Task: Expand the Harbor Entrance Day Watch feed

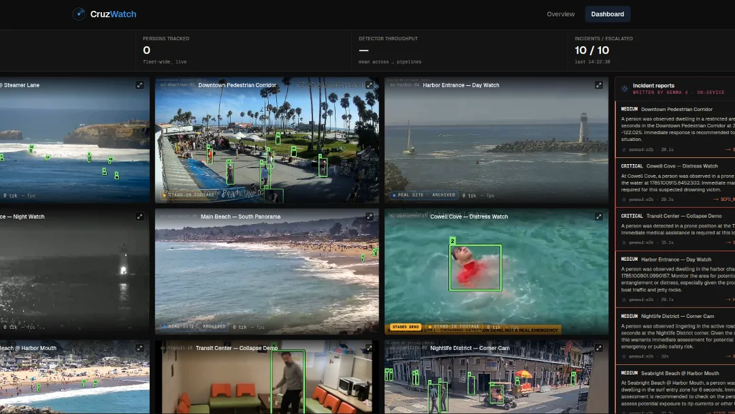Action: [599, 85]
